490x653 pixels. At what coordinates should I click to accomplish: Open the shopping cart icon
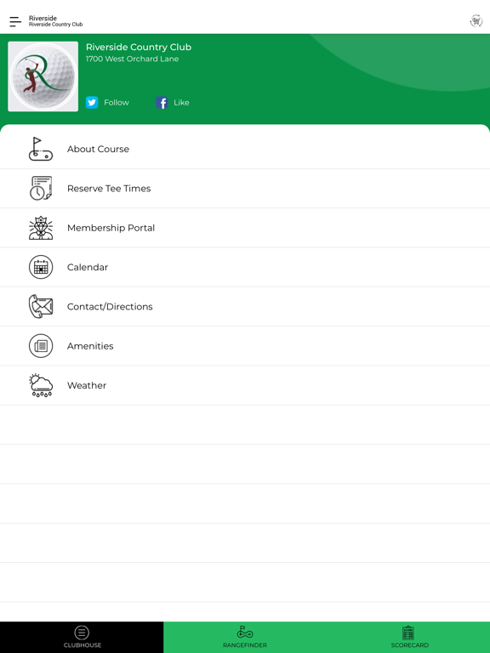pyautogui.click(x=476, y=20)
